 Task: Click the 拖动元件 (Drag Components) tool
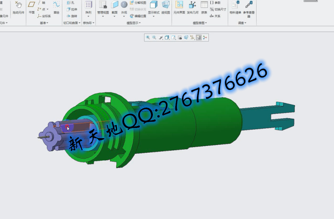click(x=18, y=7)
